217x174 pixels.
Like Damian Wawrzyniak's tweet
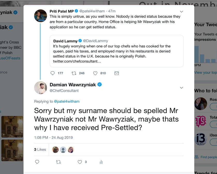tap(80, 162)
